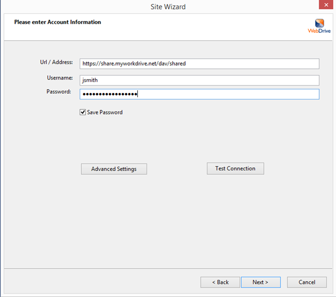Toggle the Save Password checkbox
Viewport: 336px width, 297px height.
tap(83, 112)
